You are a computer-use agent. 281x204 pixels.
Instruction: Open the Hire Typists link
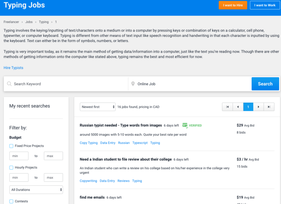(x=14, y=68)
